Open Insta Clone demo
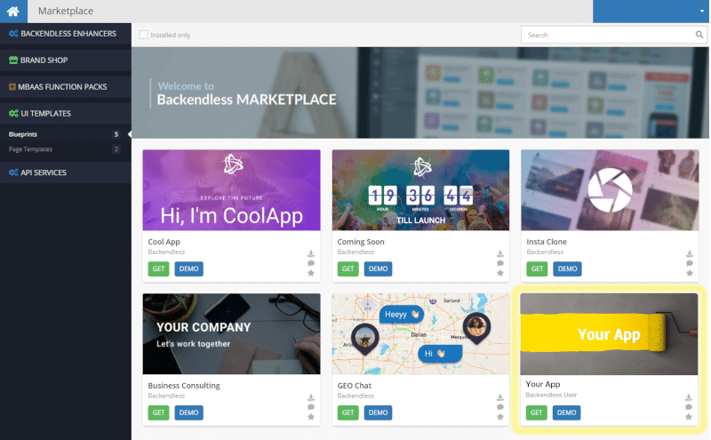The height and width of the screenshot is (440, 711). pos(567,269)
